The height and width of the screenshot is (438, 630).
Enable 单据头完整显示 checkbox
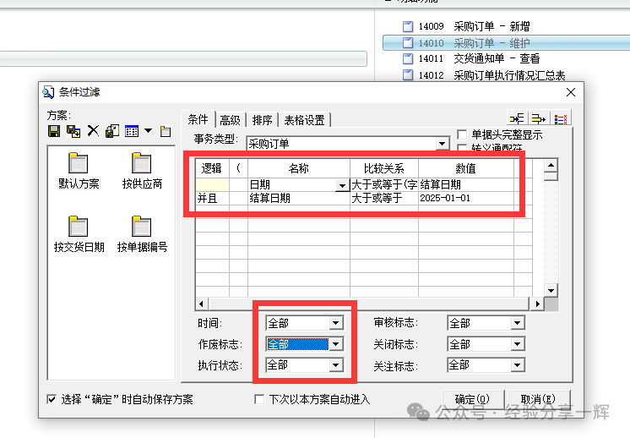pyautogui.click(x=462, y=134)
